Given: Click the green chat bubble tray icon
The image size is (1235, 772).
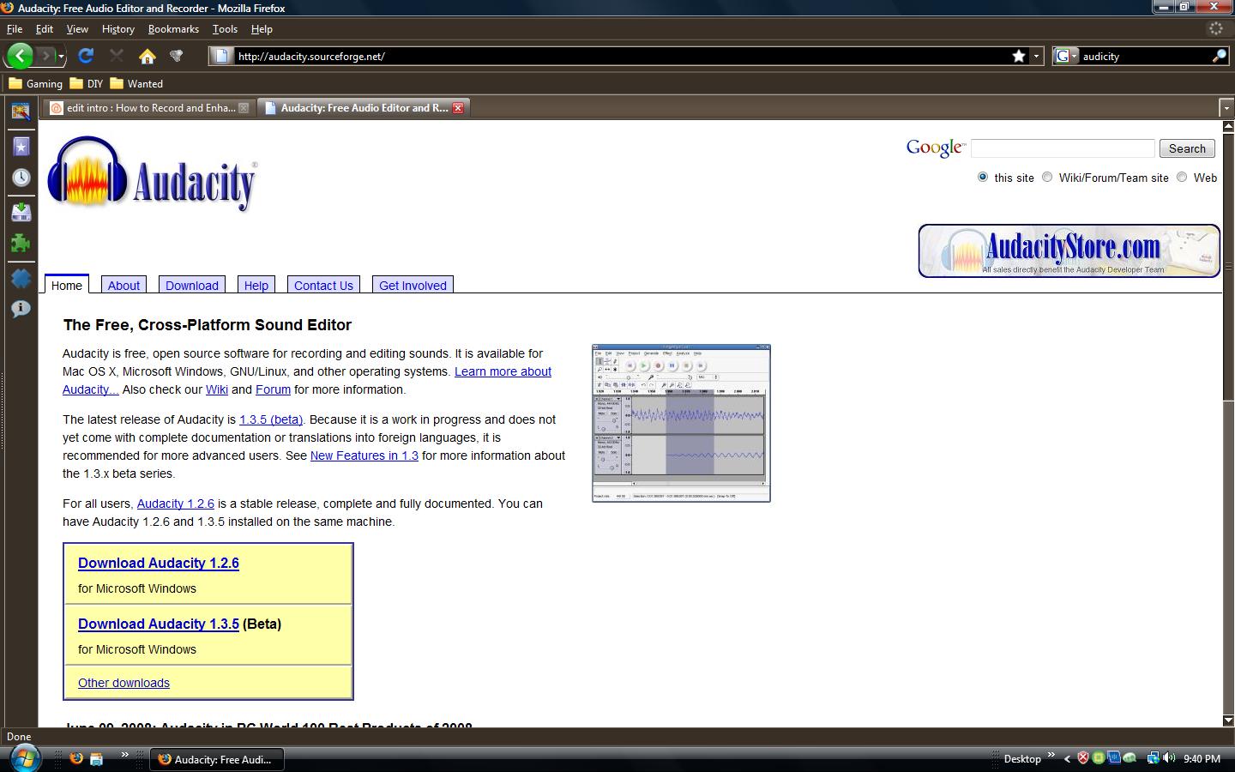Looking at the screenshot, I should pyautogui.click(x=1130, y=758).
